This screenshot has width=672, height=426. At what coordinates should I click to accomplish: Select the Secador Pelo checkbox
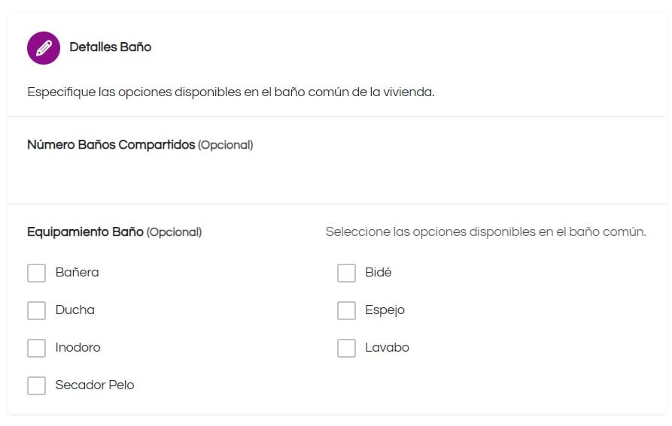(x=36, y=385)
